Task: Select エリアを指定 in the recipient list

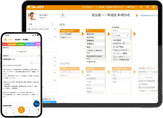Action: click(x=70, y=34)
